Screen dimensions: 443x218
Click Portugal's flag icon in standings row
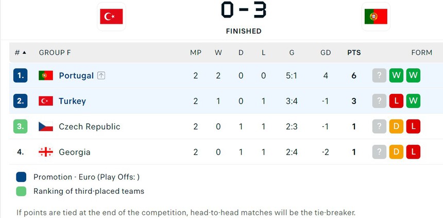pyautogui.click(x=46, y=76)
